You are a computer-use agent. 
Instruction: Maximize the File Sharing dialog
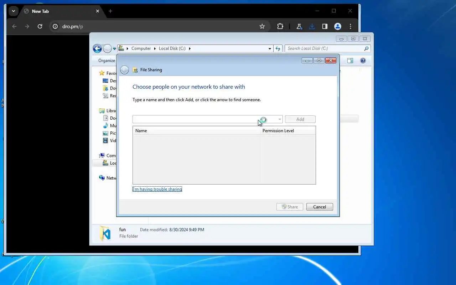(319, 61)
